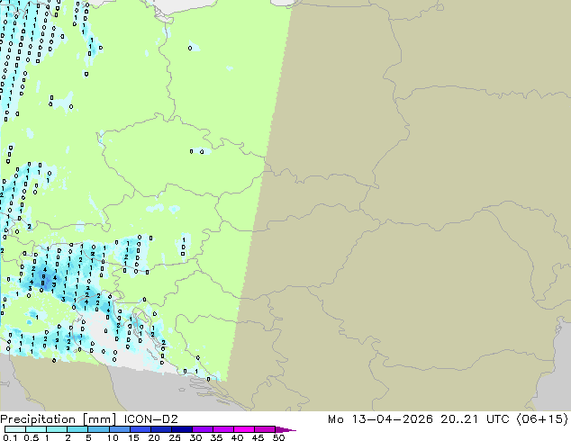This screenshot has height=441, width=571.
Task: Click the time range '20..21'
Action: coord(459,419)
